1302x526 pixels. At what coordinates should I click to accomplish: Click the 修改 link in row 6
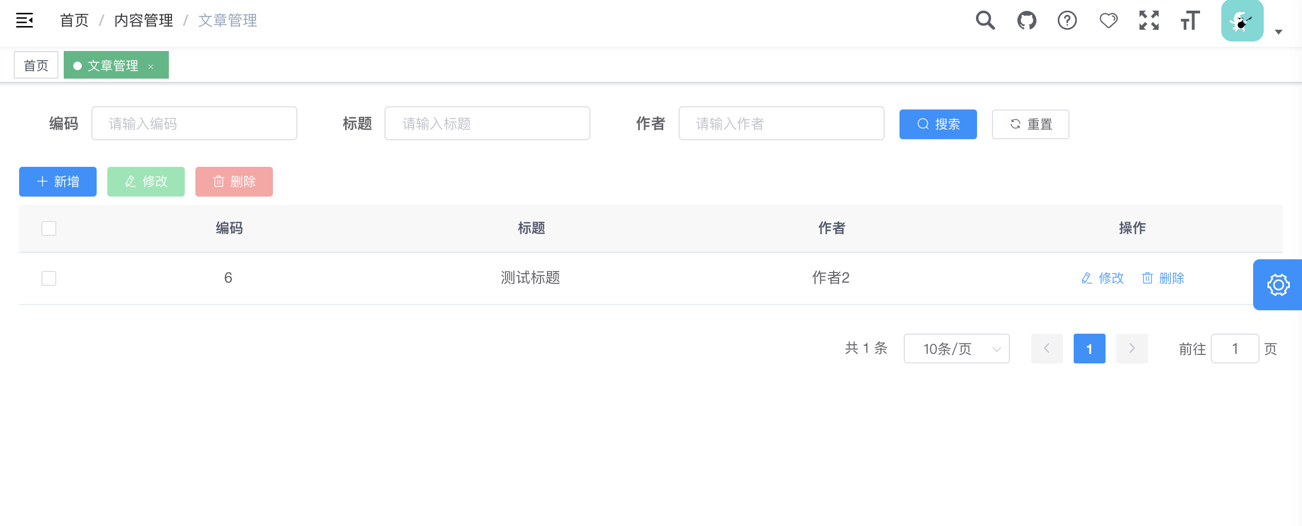click(1103, 278)
